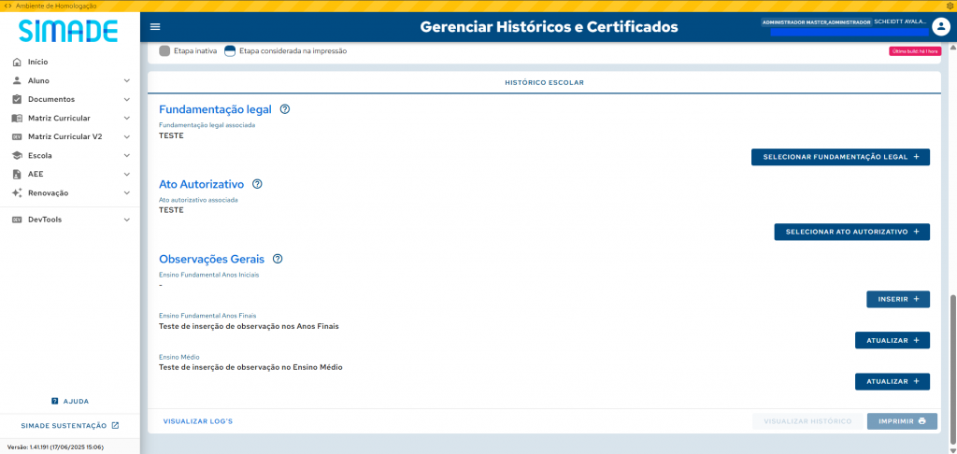The height and width of the screenshot is (454, 957).
Task: Click the hamburger menu icon
Action: (x=155, y=27)
